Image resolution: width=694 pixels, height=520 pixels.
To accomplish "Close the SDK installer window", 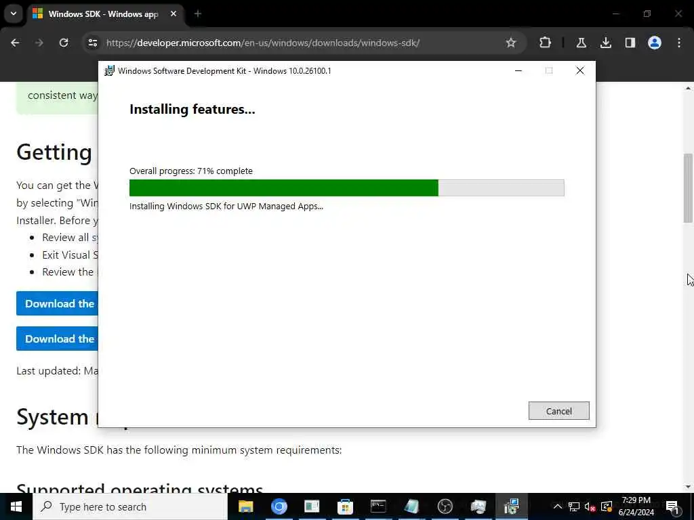I will click(580, 70).
